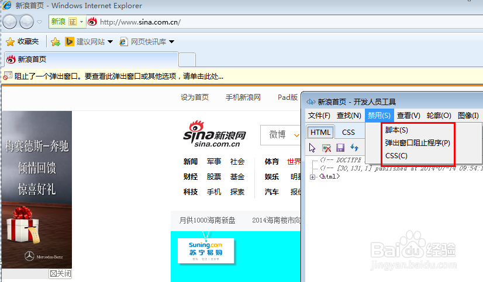Click the favicon on 新浪首页 tab
Image resolution: width=483 pixels, height=282 pixels.
[11, 60]
